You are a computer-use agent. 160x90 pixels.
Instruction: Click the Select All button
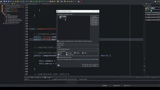(x=94, y=17)
